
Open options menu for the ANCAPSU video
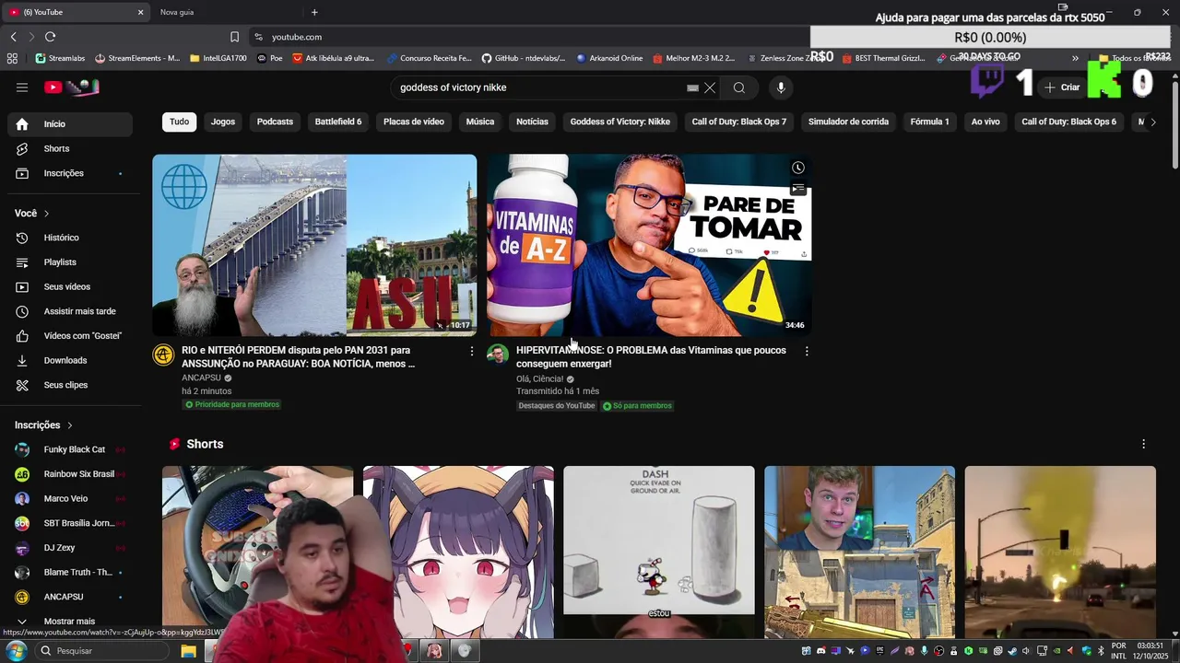click(472, 351)
